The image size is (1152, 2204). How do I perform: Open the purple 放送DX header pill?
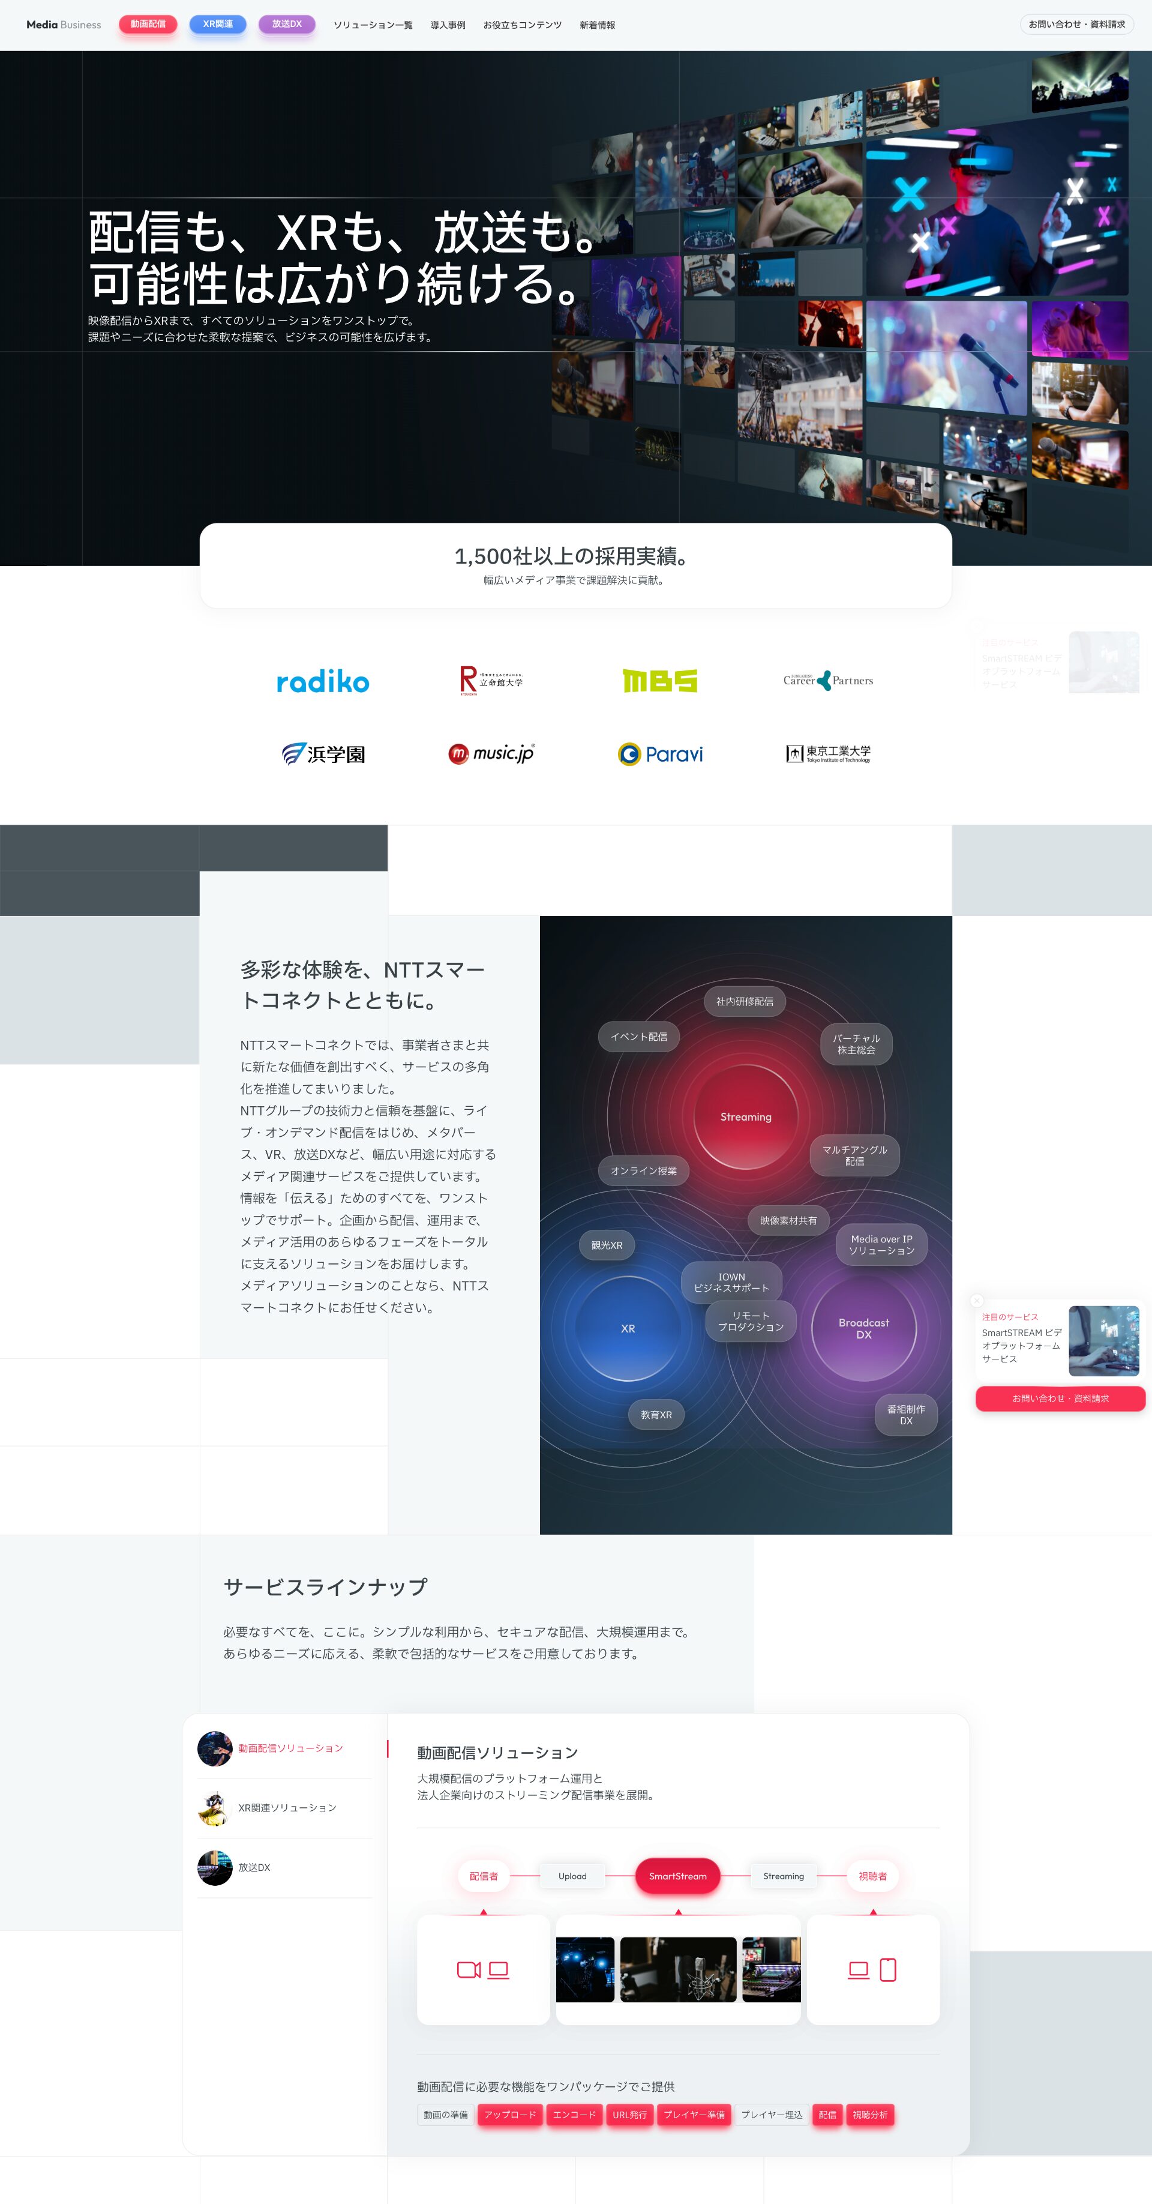[x=287, y=24]
